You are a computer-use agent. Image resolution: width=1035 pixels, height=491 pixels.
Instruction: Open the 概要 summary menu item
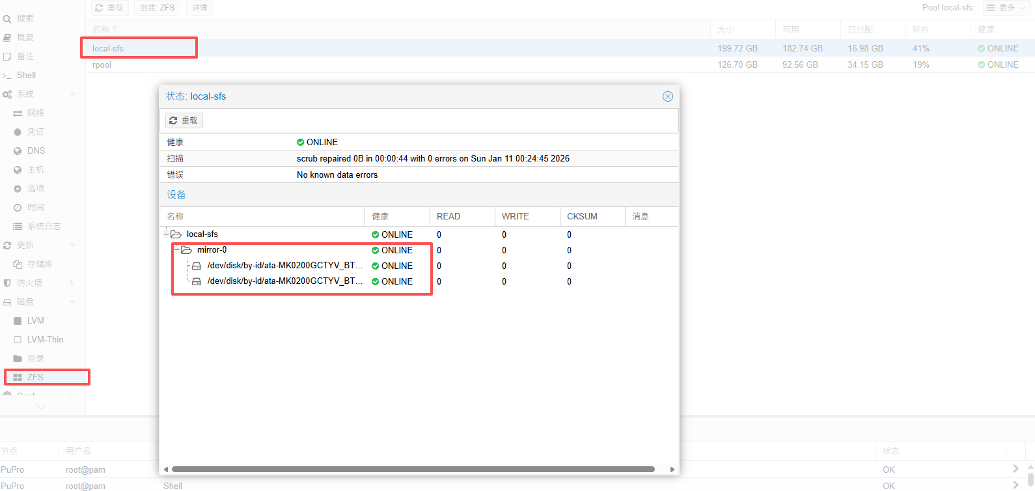pyautogui.click(x=25, y=38)
